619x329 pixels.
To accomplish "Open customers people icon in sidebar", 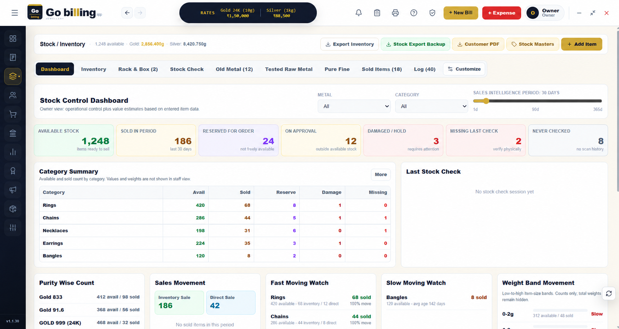I will pyautogui.click(x=13, y=95).
